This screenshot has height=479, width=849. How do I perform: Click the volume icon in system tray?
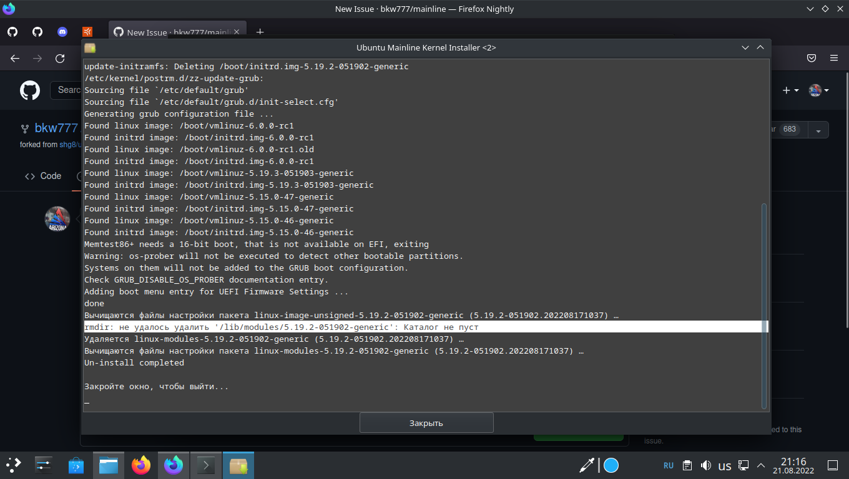click(x=706, y=465)
